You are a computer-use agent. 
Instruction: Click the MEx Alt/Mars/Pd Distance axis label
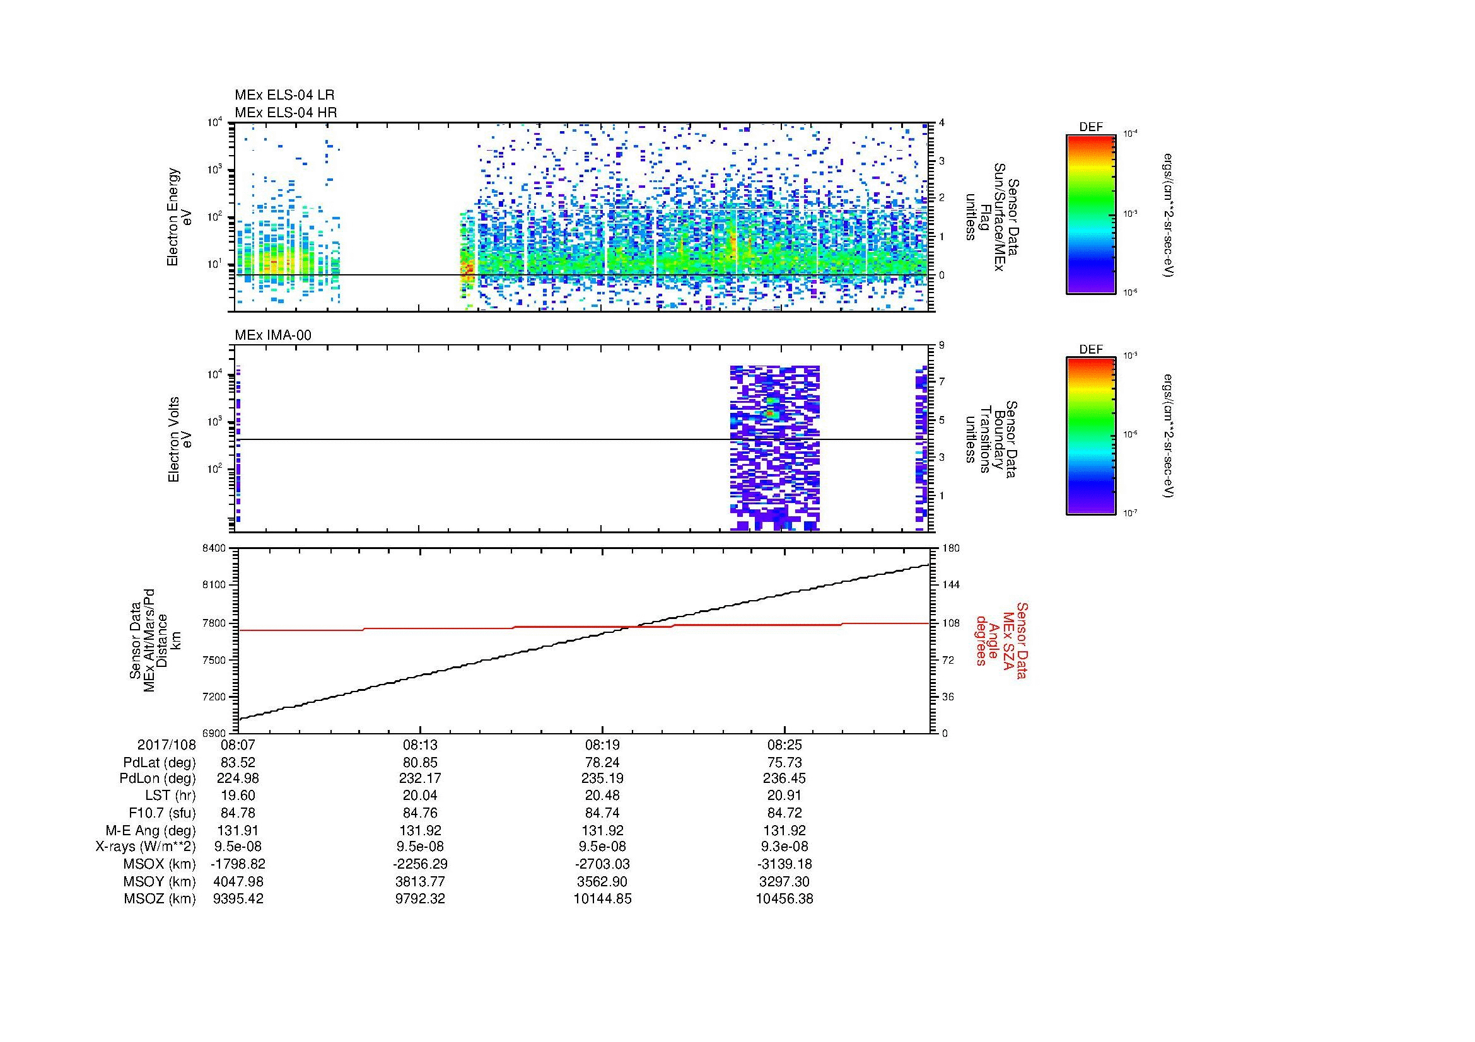tap(155, 640)
